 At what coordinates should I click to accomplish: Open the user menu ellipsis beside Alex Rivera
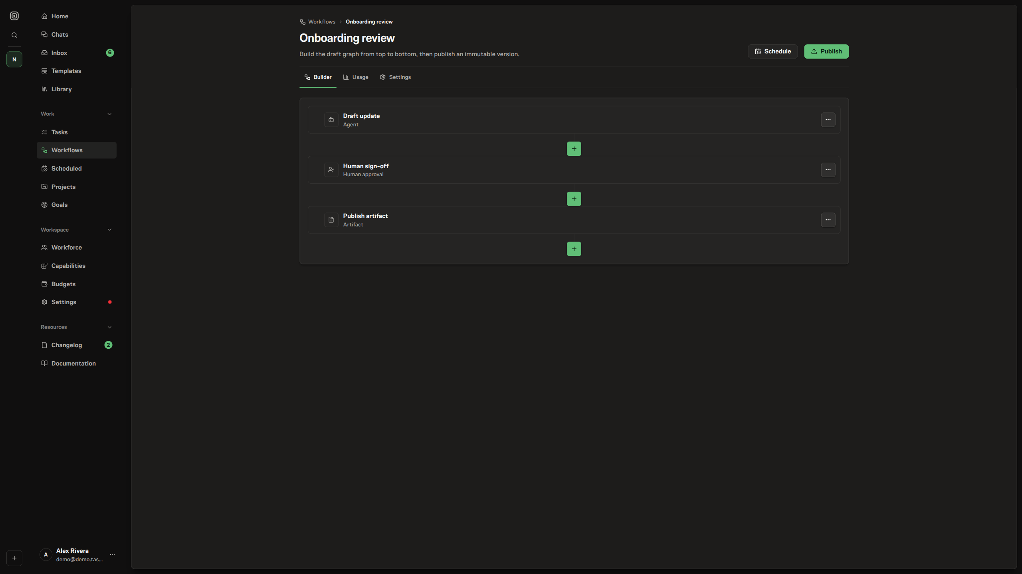113,555
